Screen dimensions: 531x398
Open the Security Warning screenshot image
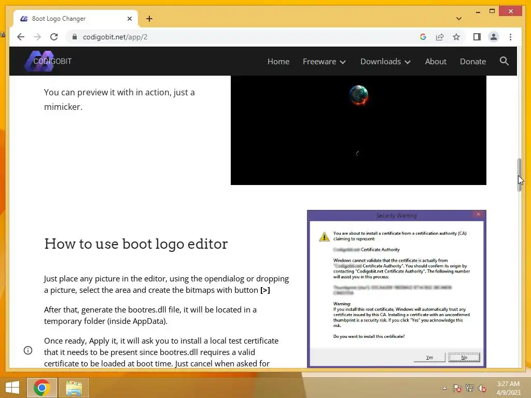tap(397, 289)
